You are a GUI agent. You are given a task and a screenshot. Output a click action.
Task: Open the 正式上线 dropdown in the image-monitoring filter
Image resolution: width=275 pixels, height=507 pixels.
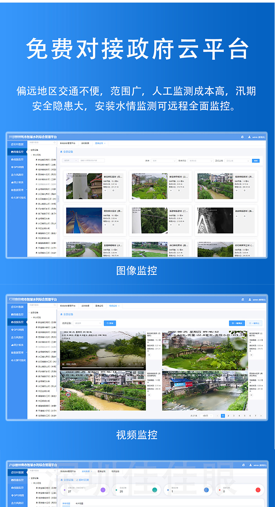point(237,161)
